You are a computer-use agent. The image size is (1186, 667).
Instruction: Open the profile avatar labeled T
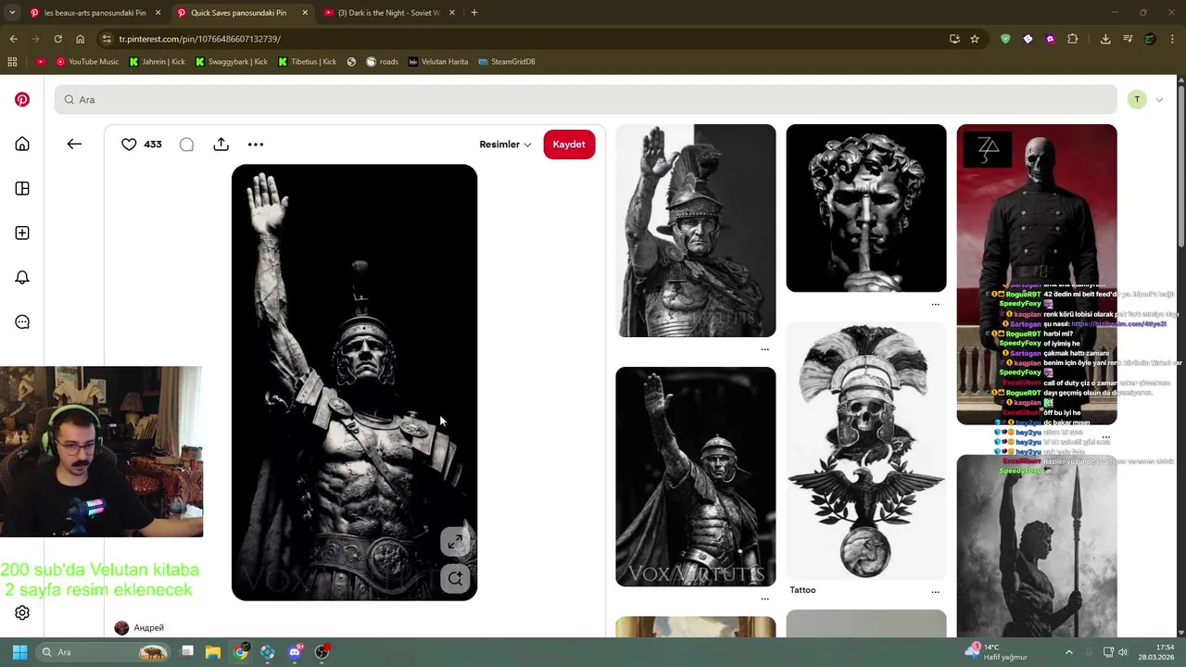click(1137, 99)
